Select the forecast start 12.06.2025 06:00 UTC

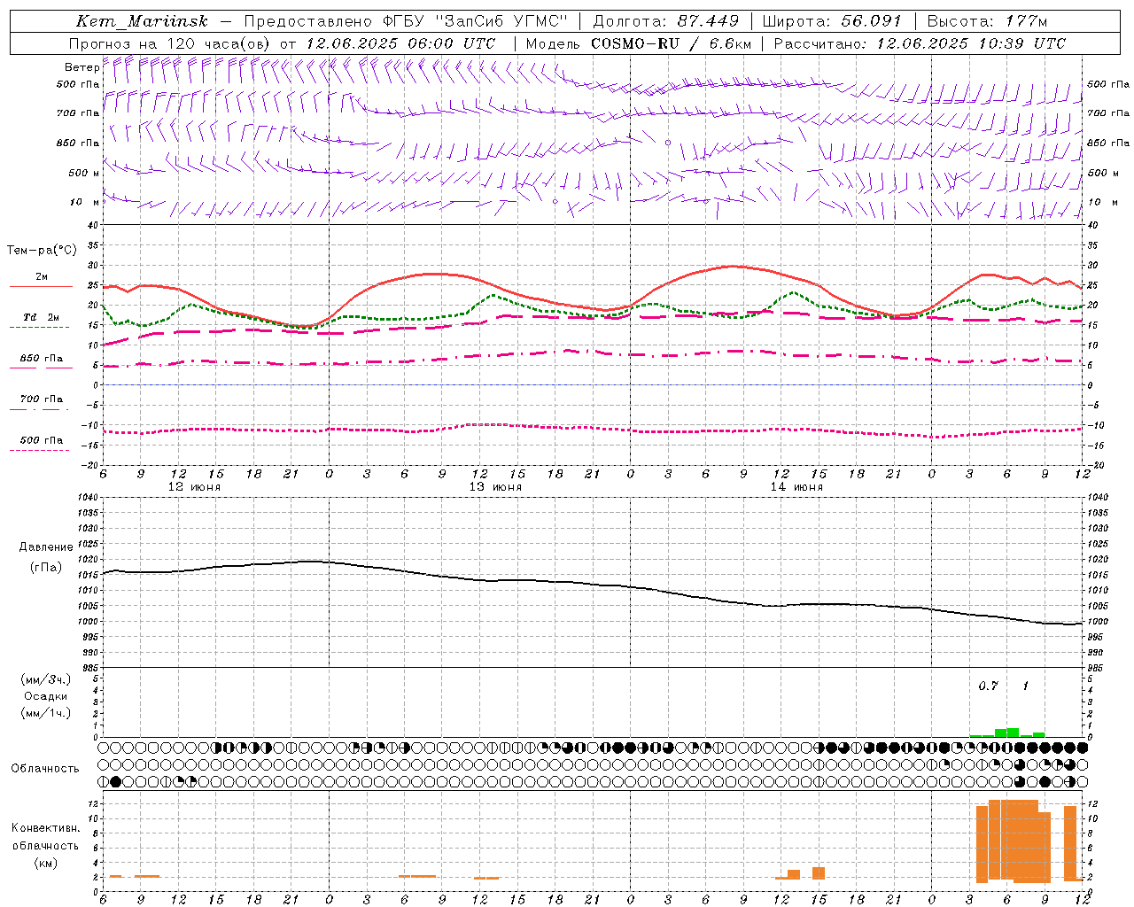pos(400,43)
